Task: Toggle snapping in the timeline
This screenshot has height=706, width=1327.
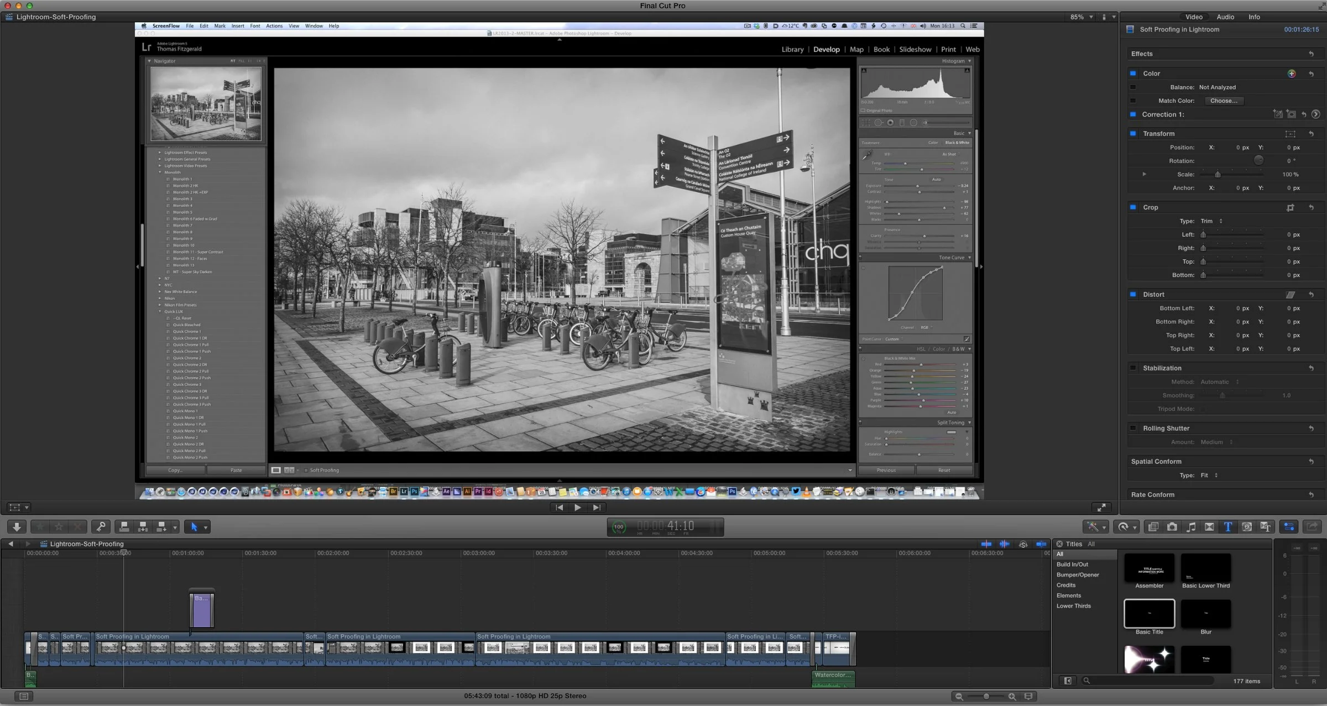Action: coord(1042,544)
